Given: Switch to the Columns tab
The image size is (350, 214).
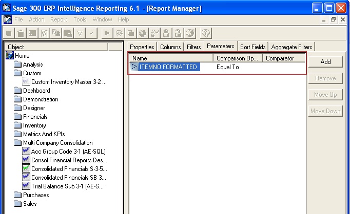Looking at the screenshot, I should pyautogui.click(x=170, y=47).
